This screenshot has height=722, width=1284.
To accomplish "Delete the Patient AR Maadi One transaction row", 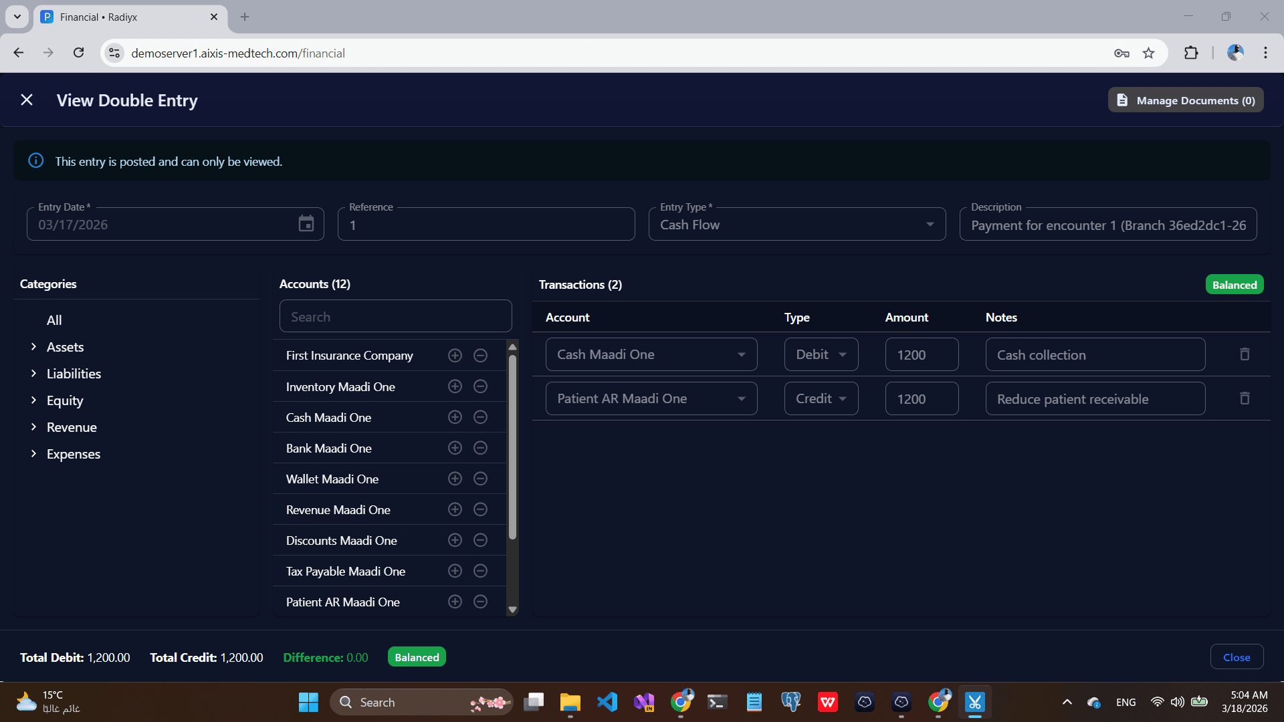I will click(x=1245, y=398).
